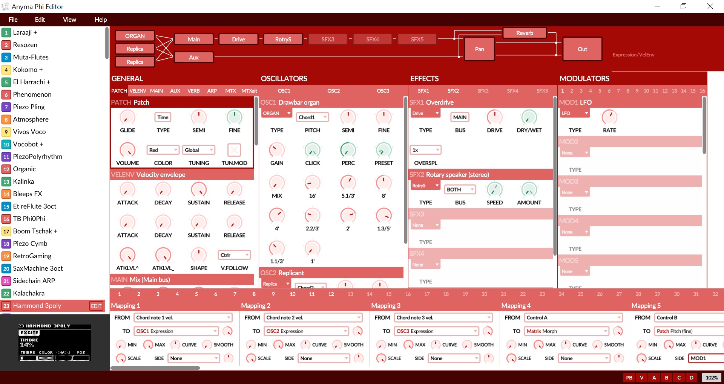This screenshot has height=384, width=724.
Task: Open the V.FOLLOW dropdown set to Ctrlr
Action: (234, 255)
